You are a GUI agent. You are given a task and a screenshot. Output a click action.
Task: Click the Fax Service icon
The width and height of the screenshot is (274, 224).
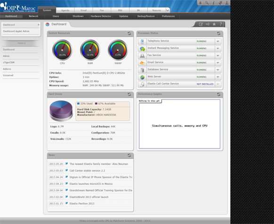coord(142,56)
